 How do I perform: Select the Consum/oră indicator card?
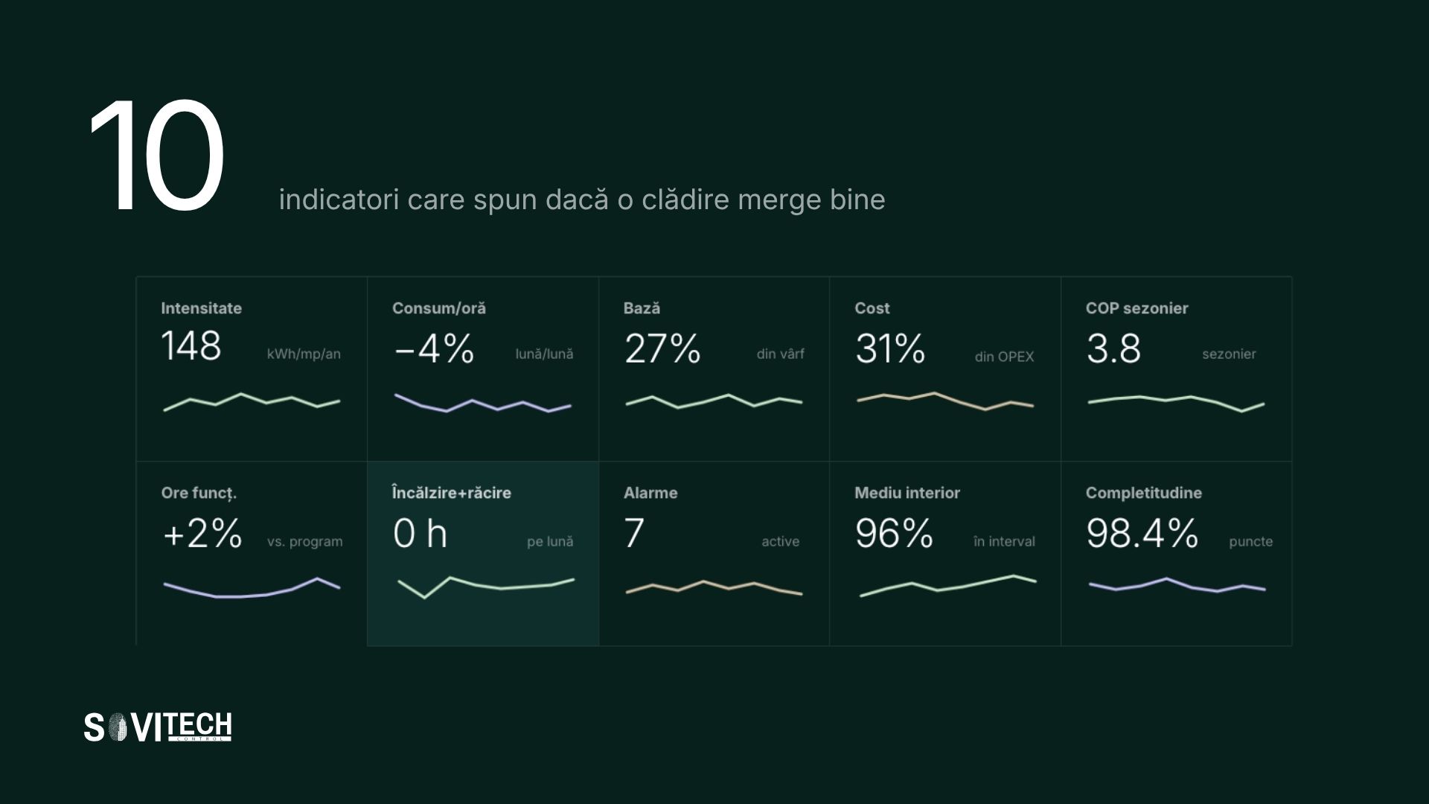click(x=483, y=369)
